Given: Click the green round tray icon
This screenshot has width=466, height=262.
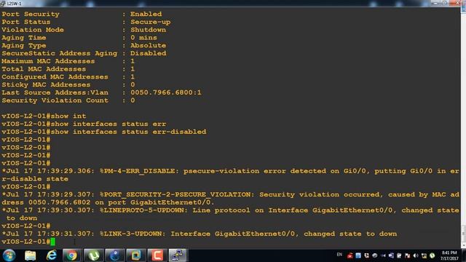Looking at the screenshot, I should (x=432, y=255).
